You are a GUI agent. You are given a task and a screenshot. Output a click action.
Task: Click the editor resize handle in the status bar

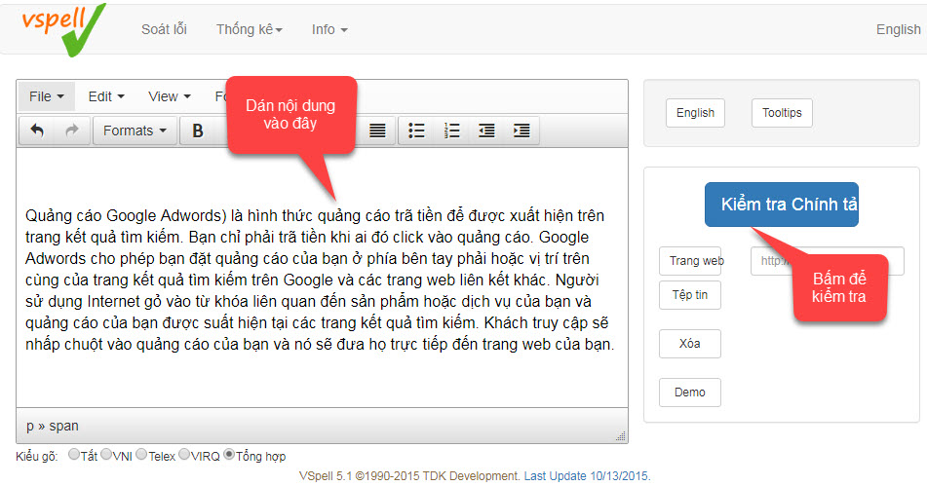coord(621,435)
